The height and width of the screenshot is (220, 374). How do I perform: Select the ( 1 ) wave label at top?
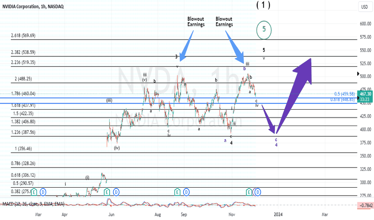[263, 5]
